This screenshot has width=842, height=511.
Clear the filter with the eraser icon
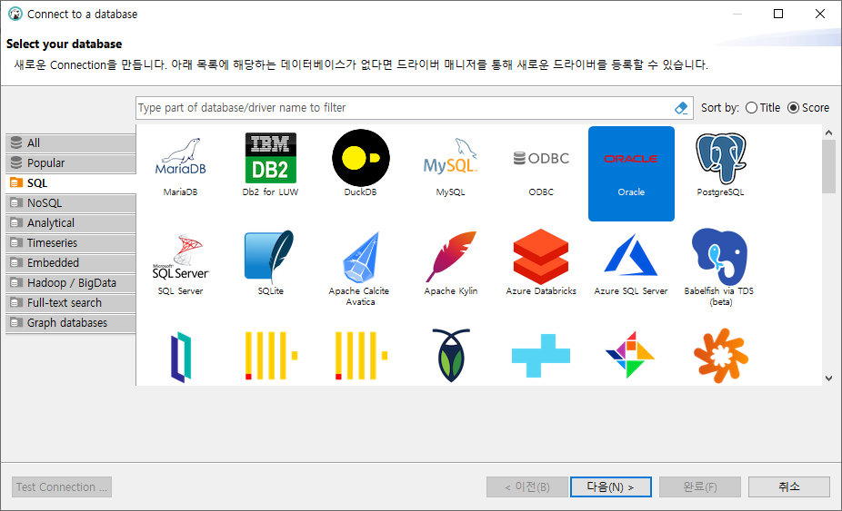click(681, 108)
